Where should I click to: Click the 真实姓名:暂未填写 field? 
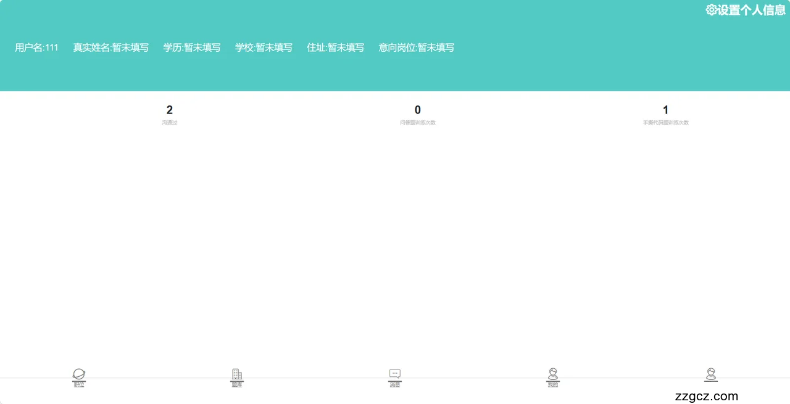[110, 47]
